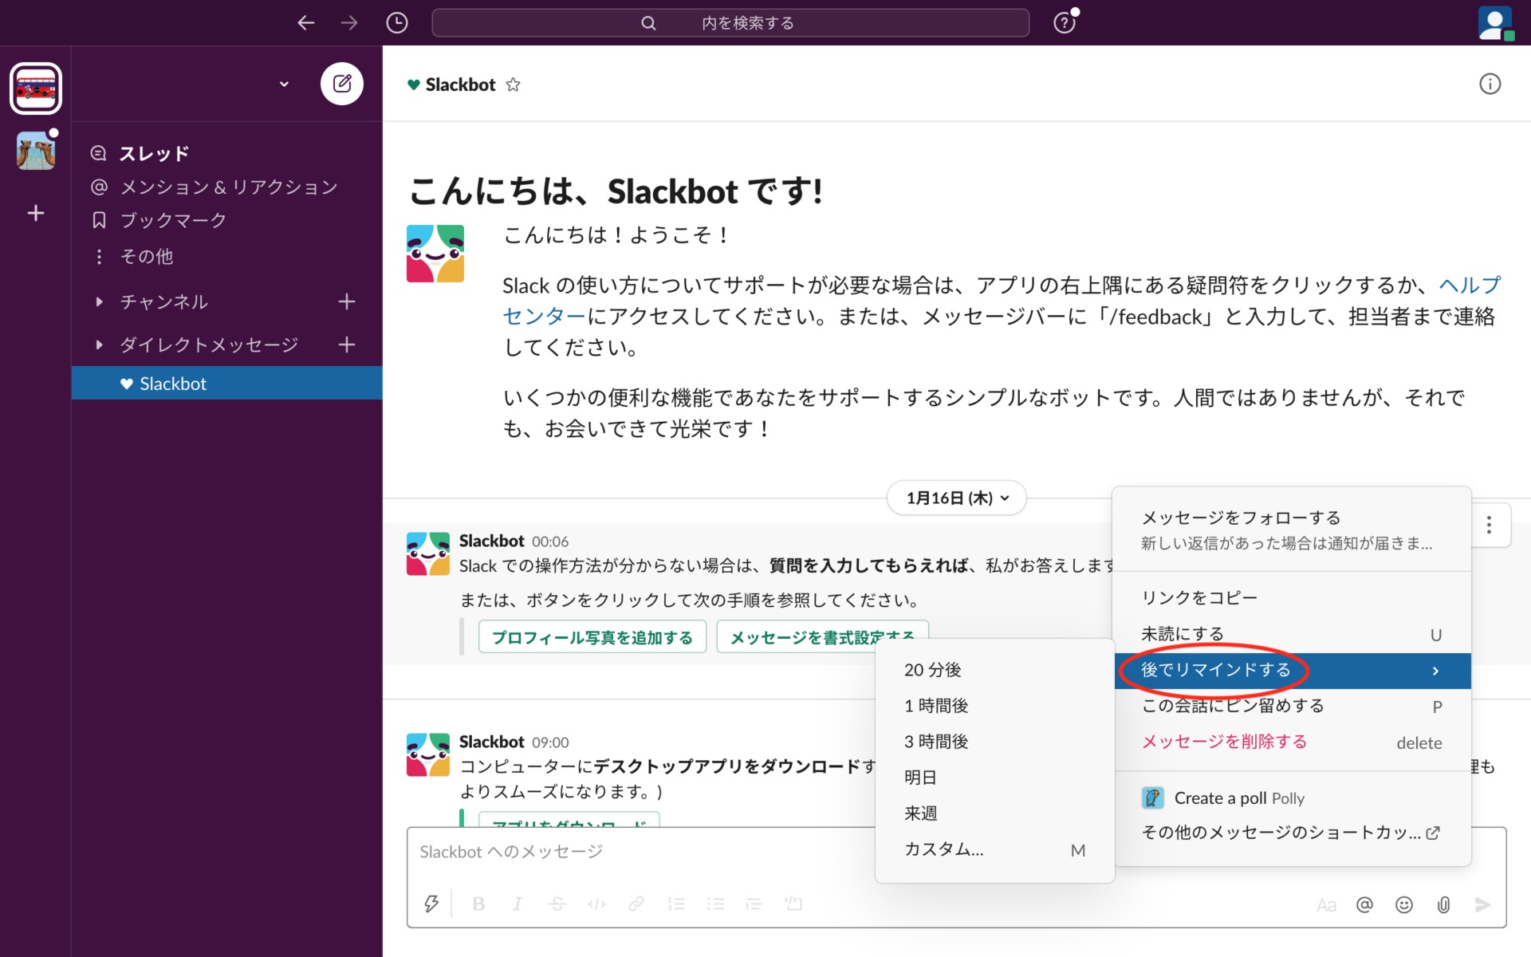Go back with the left arrow
The image size is (1531, 957).
[x=305, y=23]
